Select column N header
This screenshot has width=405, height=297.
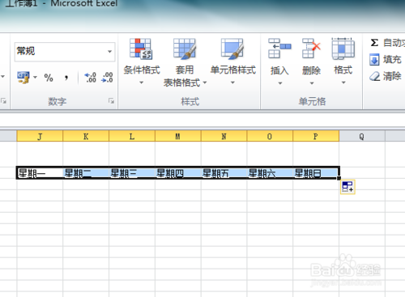224,136
